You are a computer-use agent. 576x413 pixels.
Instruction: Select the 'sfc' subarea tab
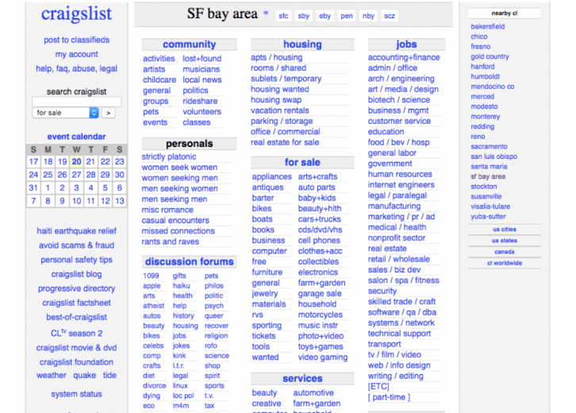pos(283,16)
